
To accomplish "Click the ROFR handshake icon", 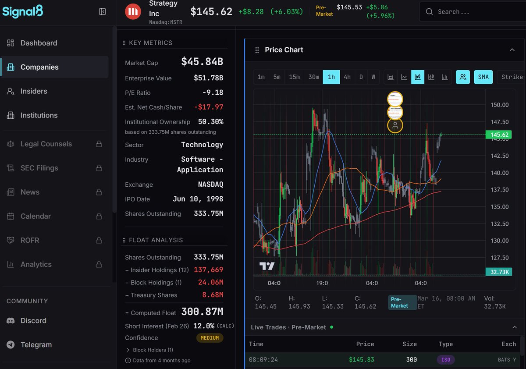I will (11, 240).
